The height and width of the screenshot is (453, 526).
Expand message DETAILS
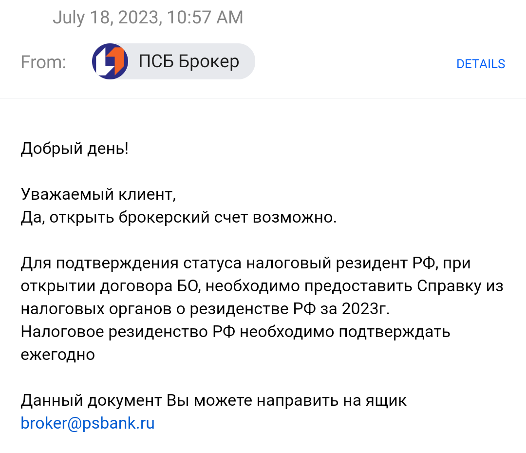tap(480, 64)
